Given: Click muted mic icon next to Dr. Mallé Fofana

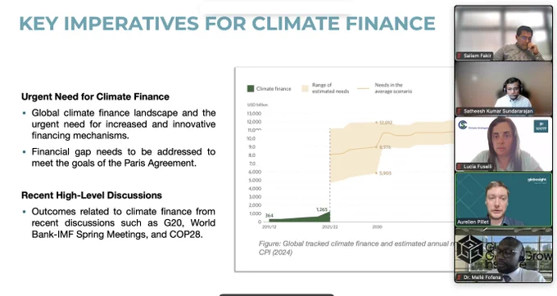Looking at the screenshot, I should pyautogui.click(x=460, y=277).
